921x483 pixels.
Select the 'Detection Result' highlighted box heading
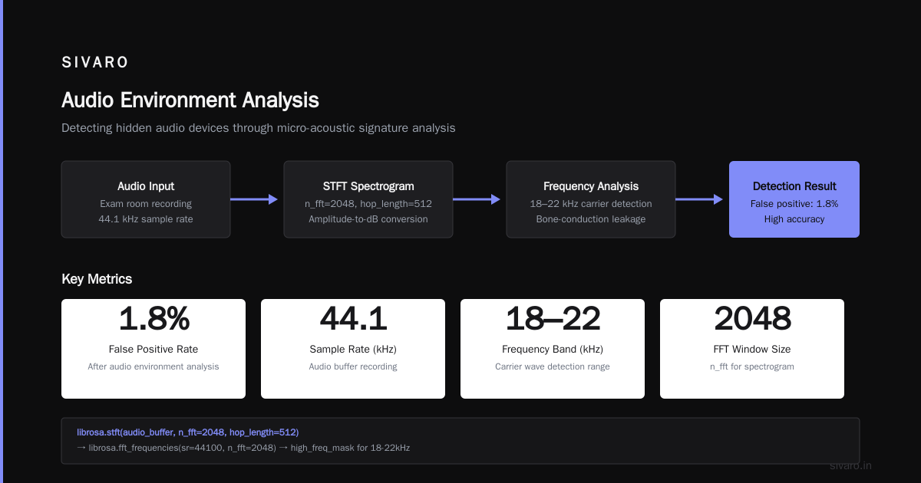[x=794, y=186]
